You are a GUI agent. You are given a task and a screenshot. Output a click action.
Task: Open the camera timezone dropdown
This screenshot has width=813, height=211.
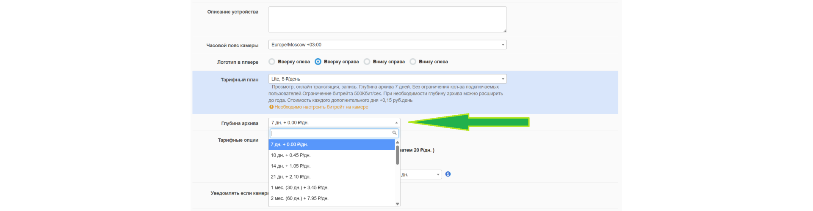pyautogui.click(x=387, y=45)
